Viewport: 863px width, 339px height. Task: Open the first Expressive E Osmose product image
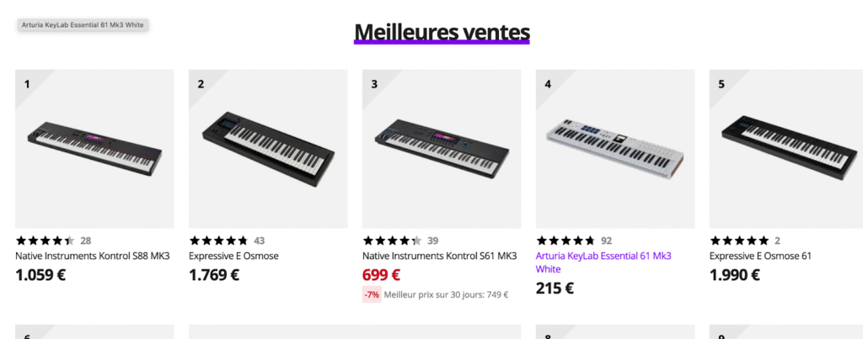click(x=268, y=148)
